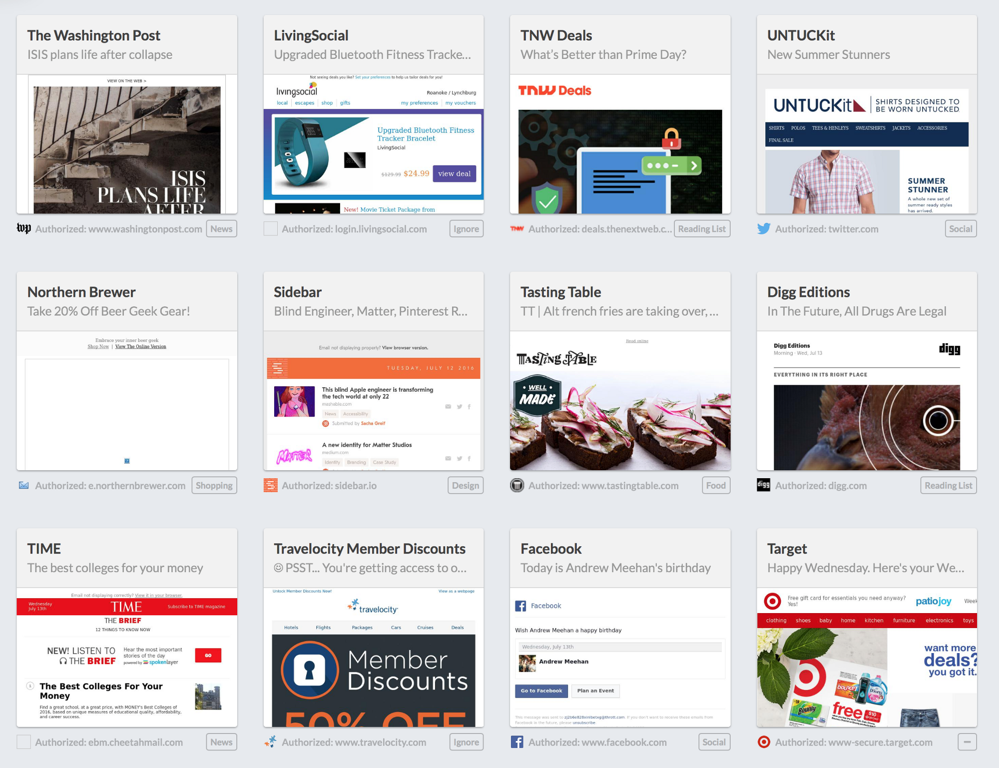Click the escapes tab in LivingSocial
999x768 pixels.
tap(304, 103)
